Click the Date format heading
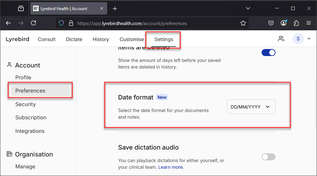317x176 pixels. (136, 97)
